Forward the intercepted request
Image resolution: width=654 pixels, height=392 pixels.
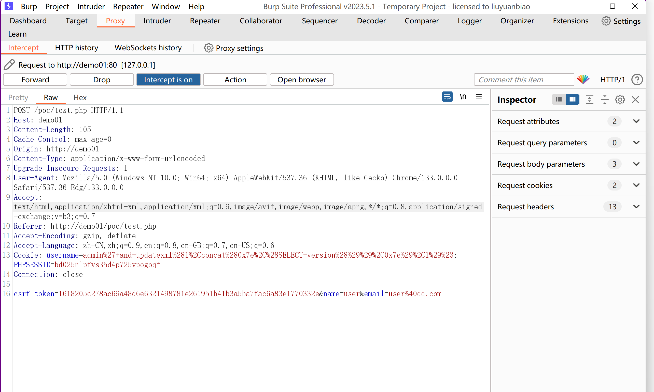35,80
